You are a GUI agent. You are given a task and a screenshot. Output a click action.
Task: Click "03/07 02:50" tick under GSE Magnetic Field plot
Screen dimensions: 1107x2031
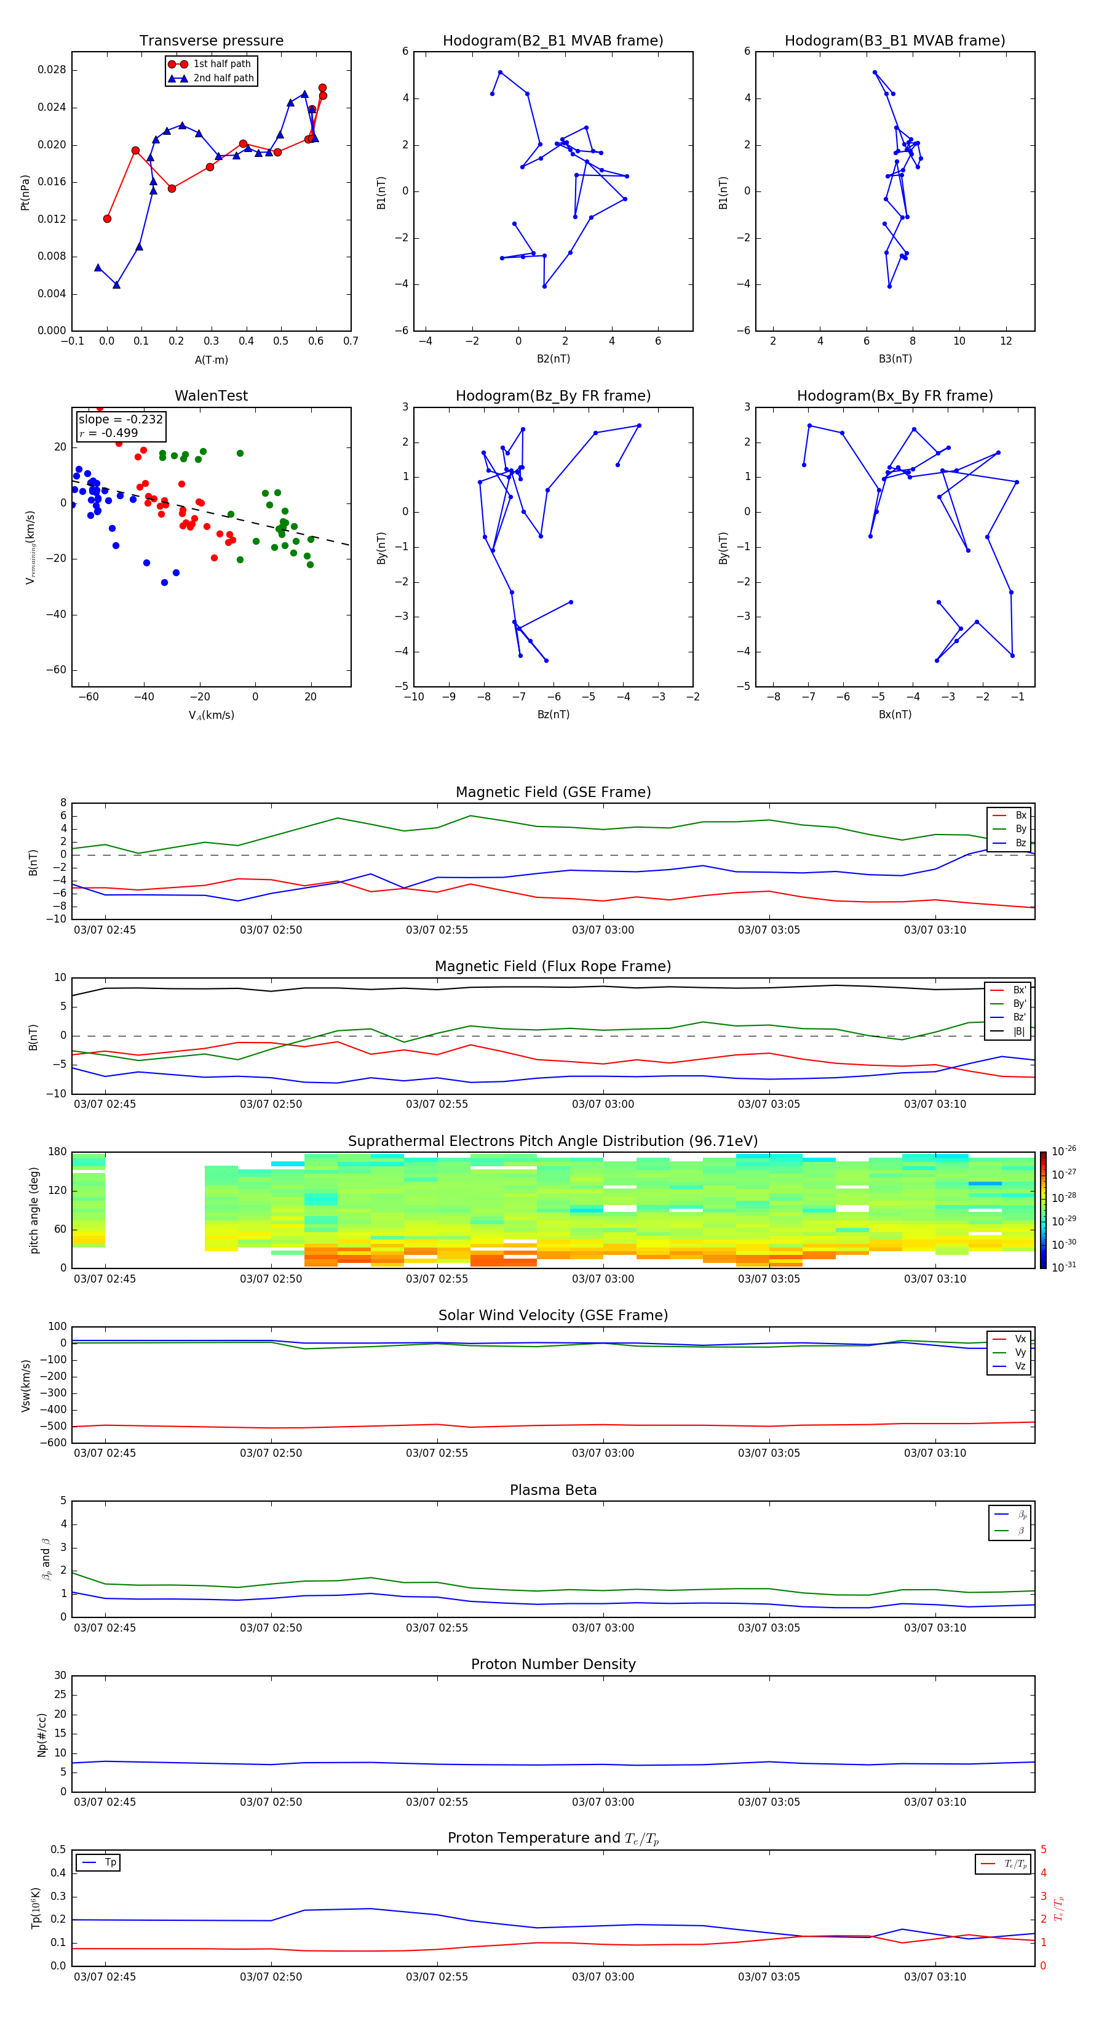(x=270, y=931)
